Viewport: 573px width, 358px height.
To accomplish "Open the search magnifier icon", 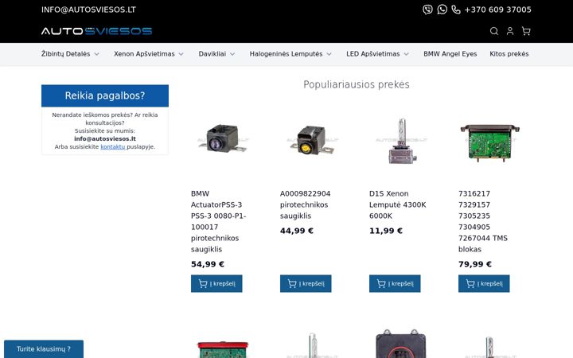I will [x=494, y=31].
